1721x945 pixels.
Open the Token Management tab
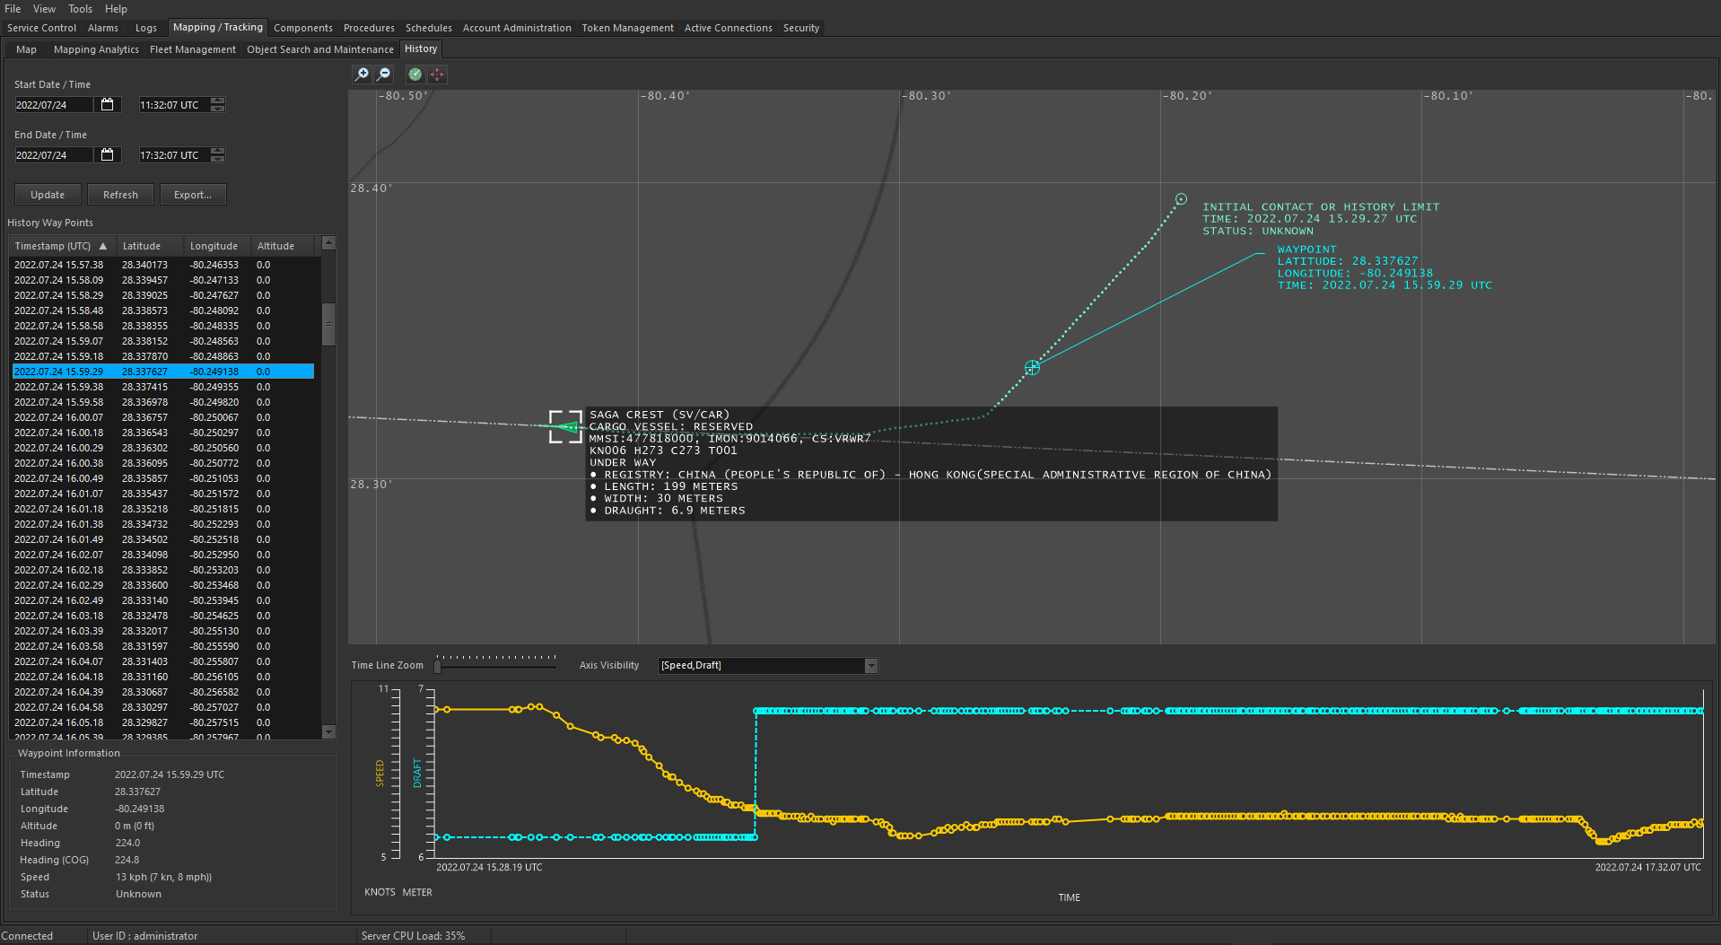(x=627, y=28)
